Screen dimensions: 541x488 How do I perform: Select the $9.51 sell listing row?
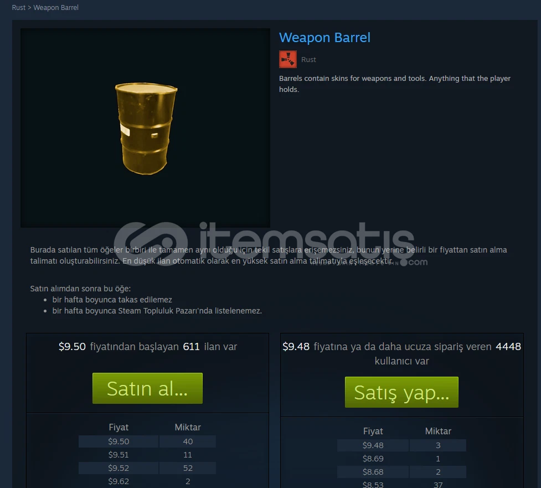pyautogui.click(x=147, y=455)
